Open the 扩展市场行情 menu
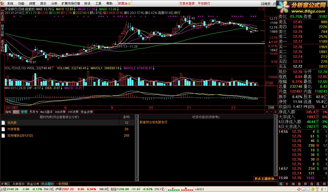328x192 pixels. point(71,4)
